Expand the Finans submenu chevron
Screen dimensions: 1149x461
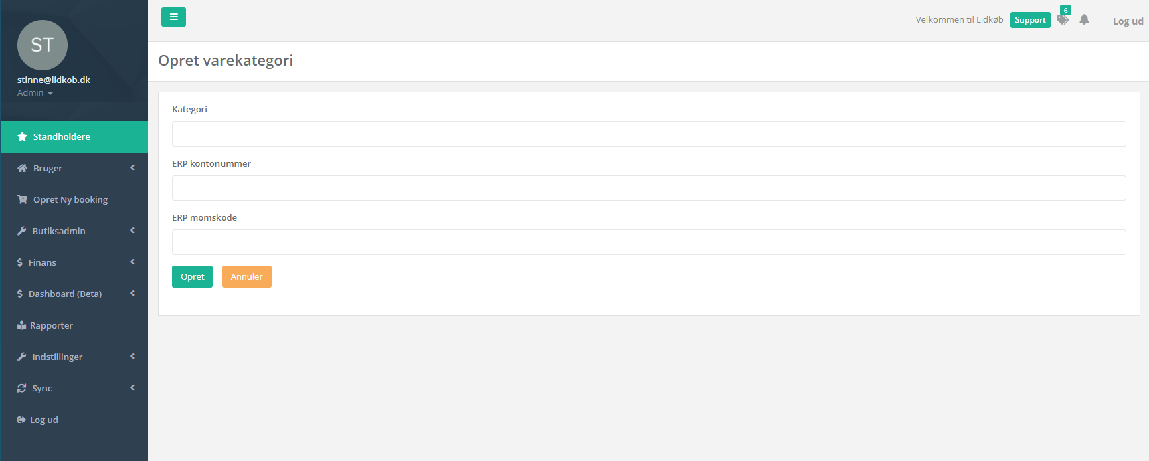coord(132,262)
